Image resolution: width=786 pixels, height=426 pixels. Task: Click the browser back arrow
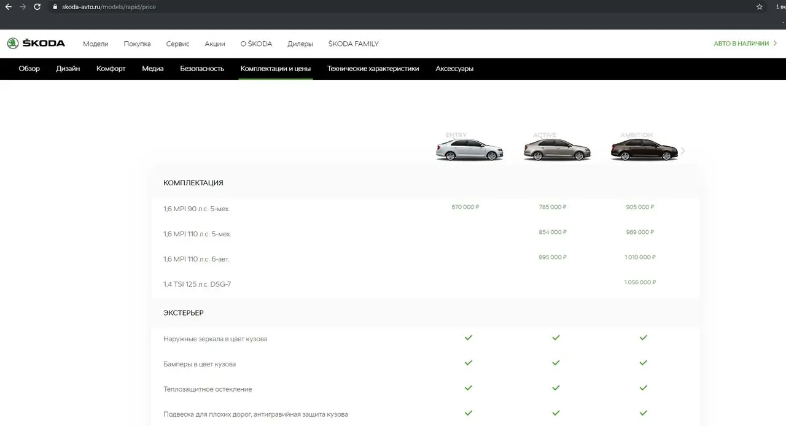coord(9,7)
